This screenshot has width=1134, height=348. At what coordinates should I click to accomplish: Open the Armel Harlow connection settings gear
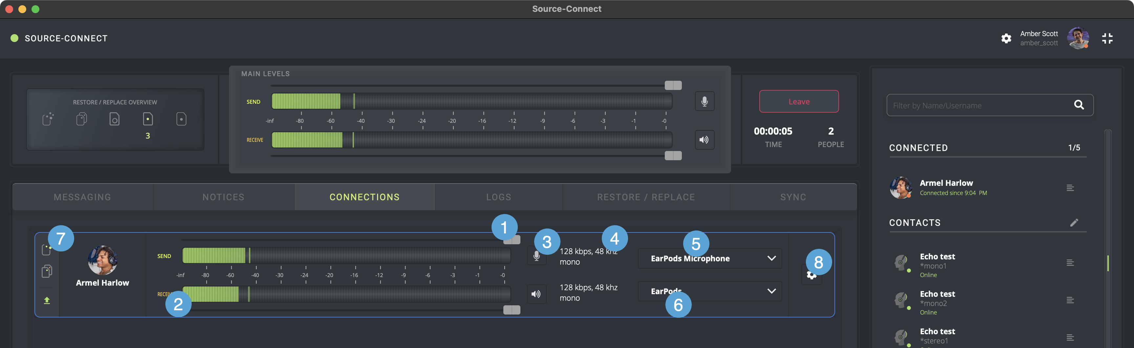pyautogui.click(x=811, y=276)
